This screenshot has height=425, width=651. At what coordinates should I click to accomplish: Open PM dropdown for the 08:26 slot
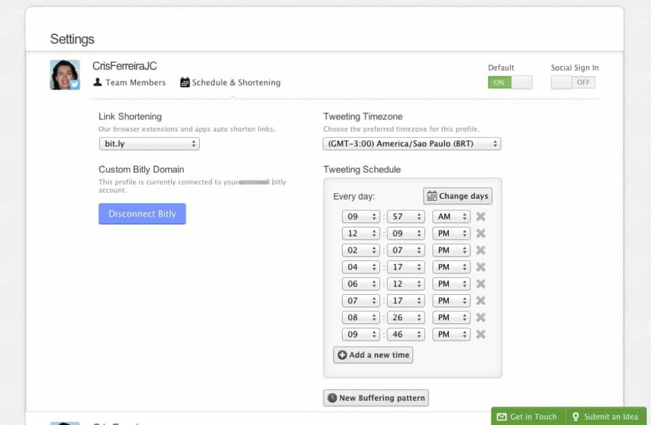[x=451, y=318]
